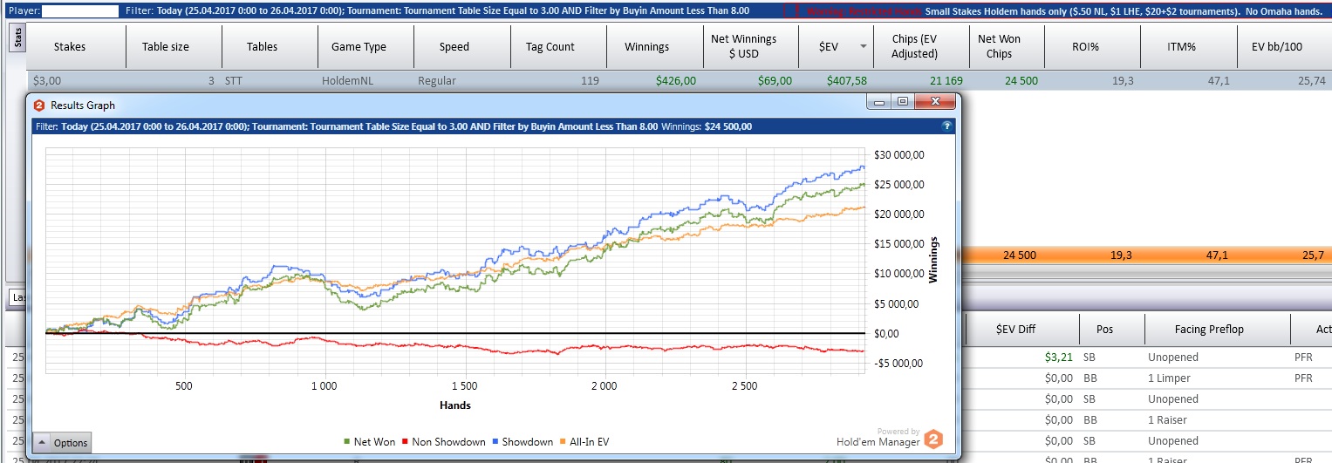The image size is (1332, 463).
Task: Click the $EV column sort arrow
Action: pyautogui.click(x=864, y=47)
